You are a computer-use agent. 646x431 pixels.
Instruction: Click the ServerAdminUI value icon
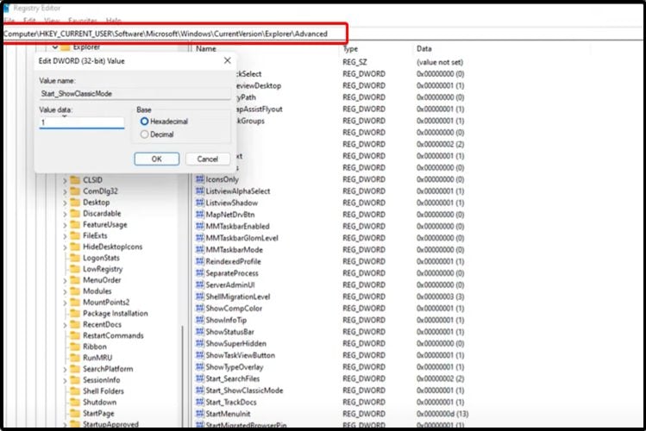pos(200,284)
